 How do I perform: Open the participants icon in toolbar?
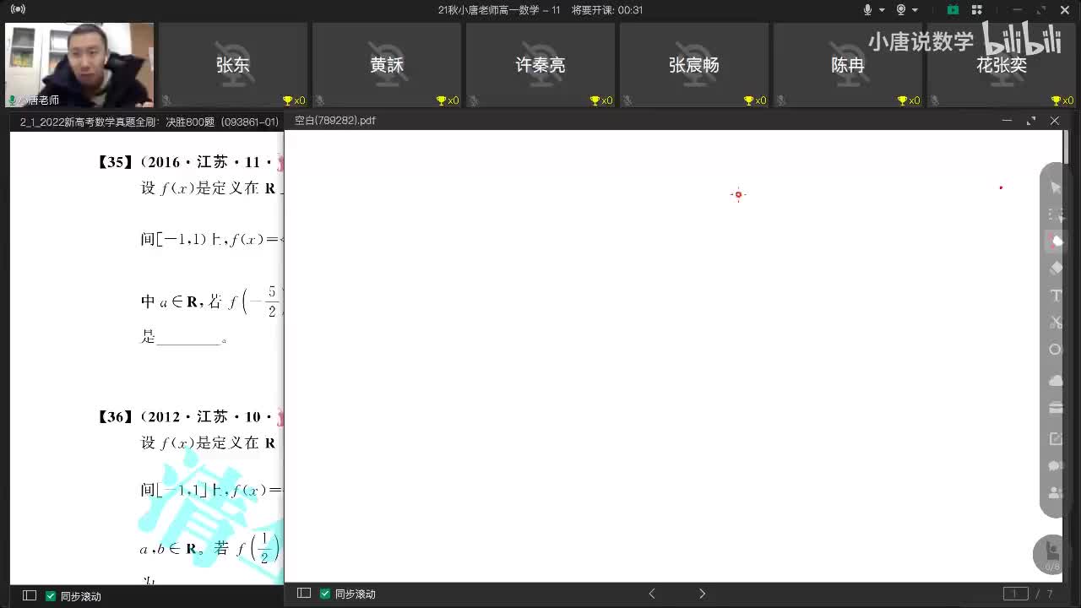1055,492
